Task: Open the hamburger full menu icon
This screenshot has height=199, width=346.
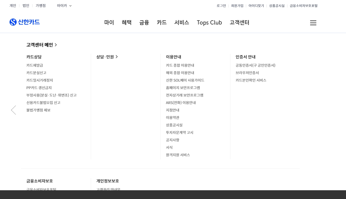Action: pyautogui.click(x=313, y=23)
